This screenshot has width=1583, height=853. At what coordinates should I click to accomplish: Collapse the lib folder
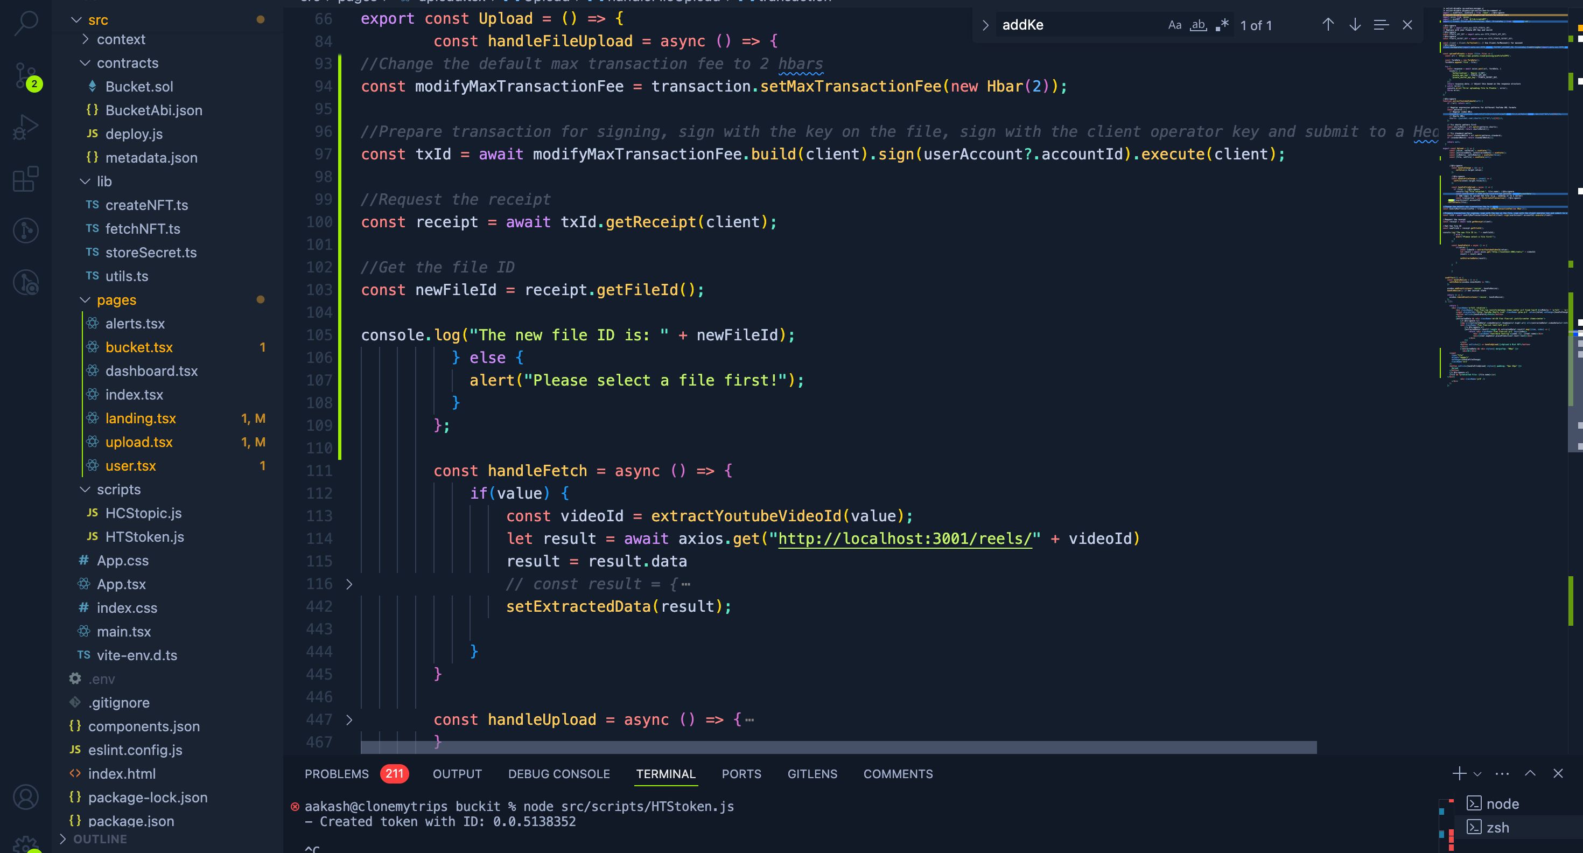coord(85,181)
